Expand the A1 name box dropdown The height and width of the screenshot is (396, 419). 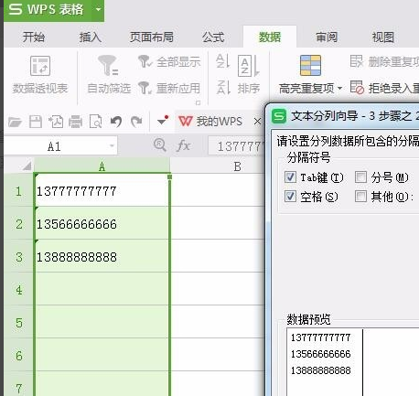[112, 146]
